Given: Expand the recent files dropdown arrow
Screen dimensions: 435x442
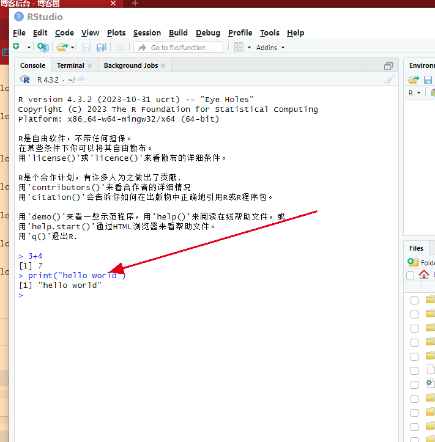Looking at the screenshot, I should pyautogui.click(x=72, y=48).
